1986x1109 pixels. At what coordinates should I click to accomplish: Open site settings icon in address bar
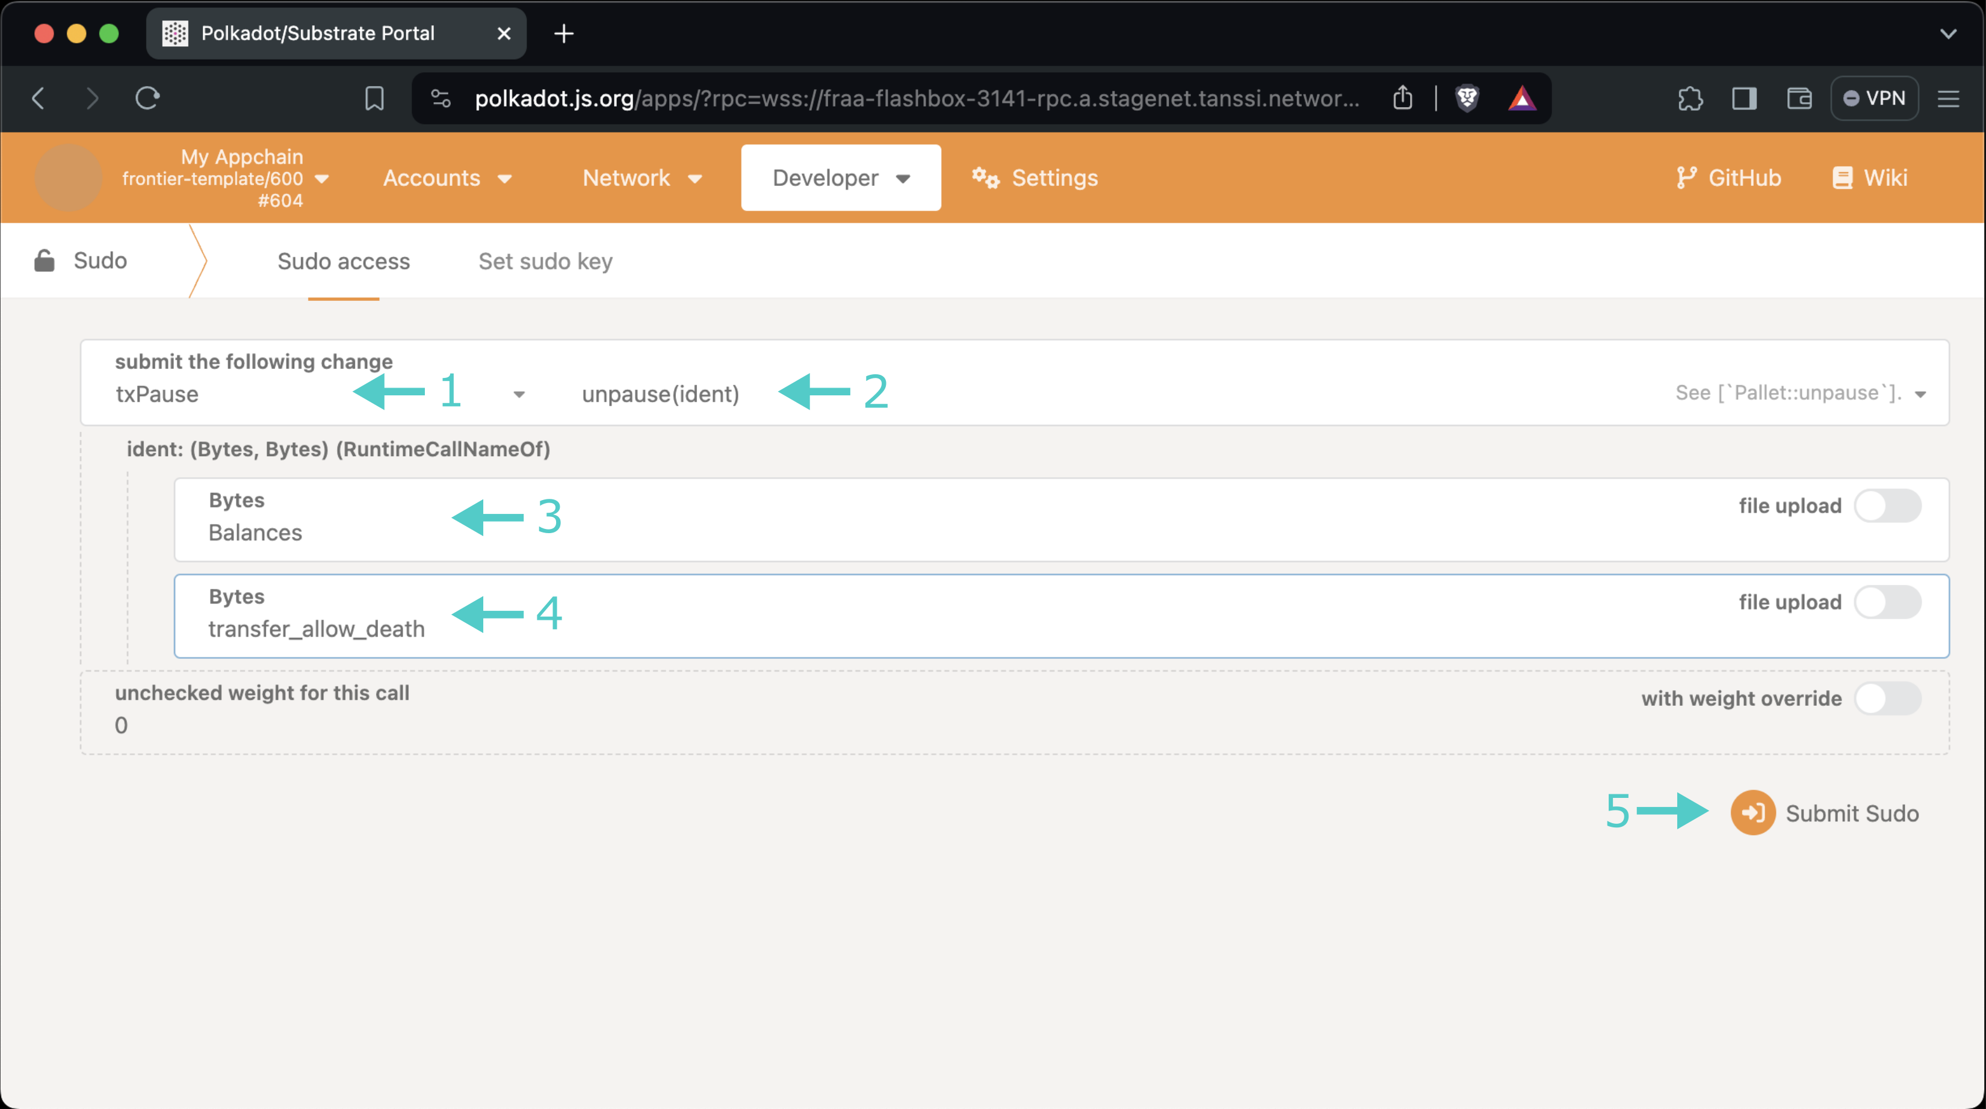(x=441, y=98)
